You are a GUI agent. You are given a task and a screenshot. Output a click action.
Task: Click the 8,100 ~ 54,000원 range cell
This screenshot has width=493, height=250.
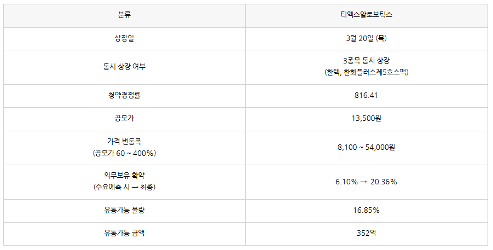[x=367, y=148]
